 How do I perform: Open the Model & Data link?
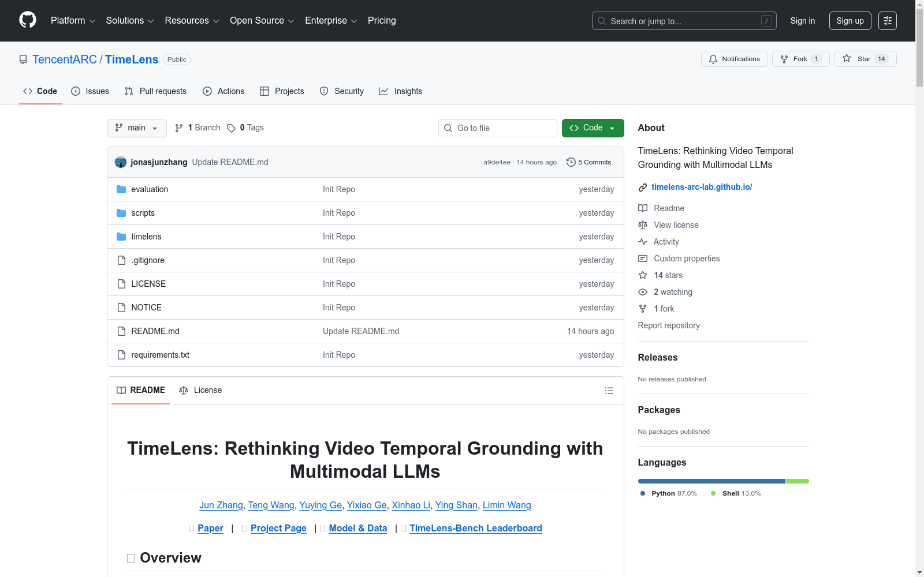(x=358, y=529)
